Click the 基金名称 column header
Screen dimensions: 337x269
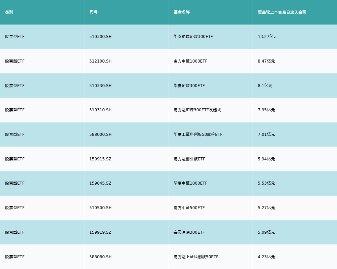(182, 12)
